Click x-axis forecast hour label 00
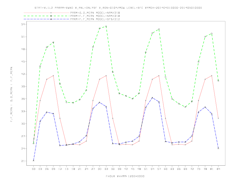The height and width of the screenshot is (184, 238). (34, 169)
